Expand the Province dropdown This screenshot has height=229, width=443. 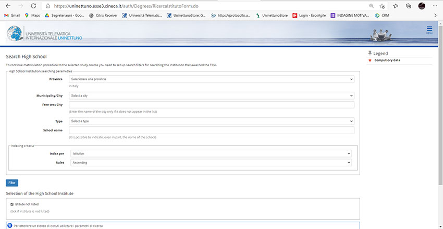point(211,79)
